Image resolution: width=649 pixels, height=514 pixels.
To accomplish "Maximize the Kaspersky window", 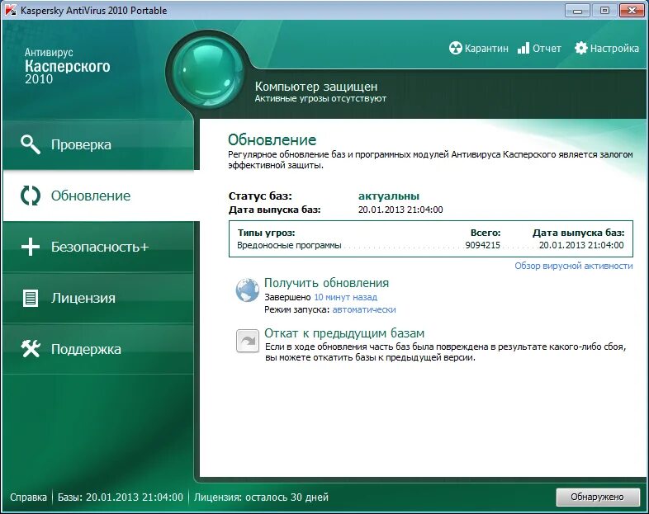I will coord(604,11).
